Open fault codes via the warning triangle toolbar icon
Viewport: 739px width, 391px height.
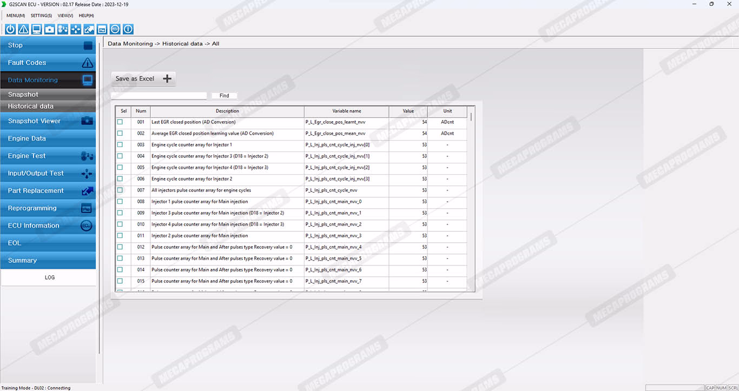pyautogui.click(x=23, y=29)
